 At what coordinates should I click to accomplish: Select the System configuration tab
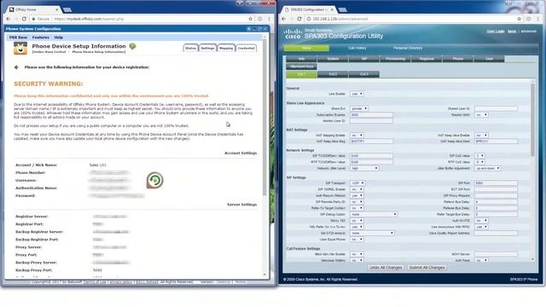(333, 59)
